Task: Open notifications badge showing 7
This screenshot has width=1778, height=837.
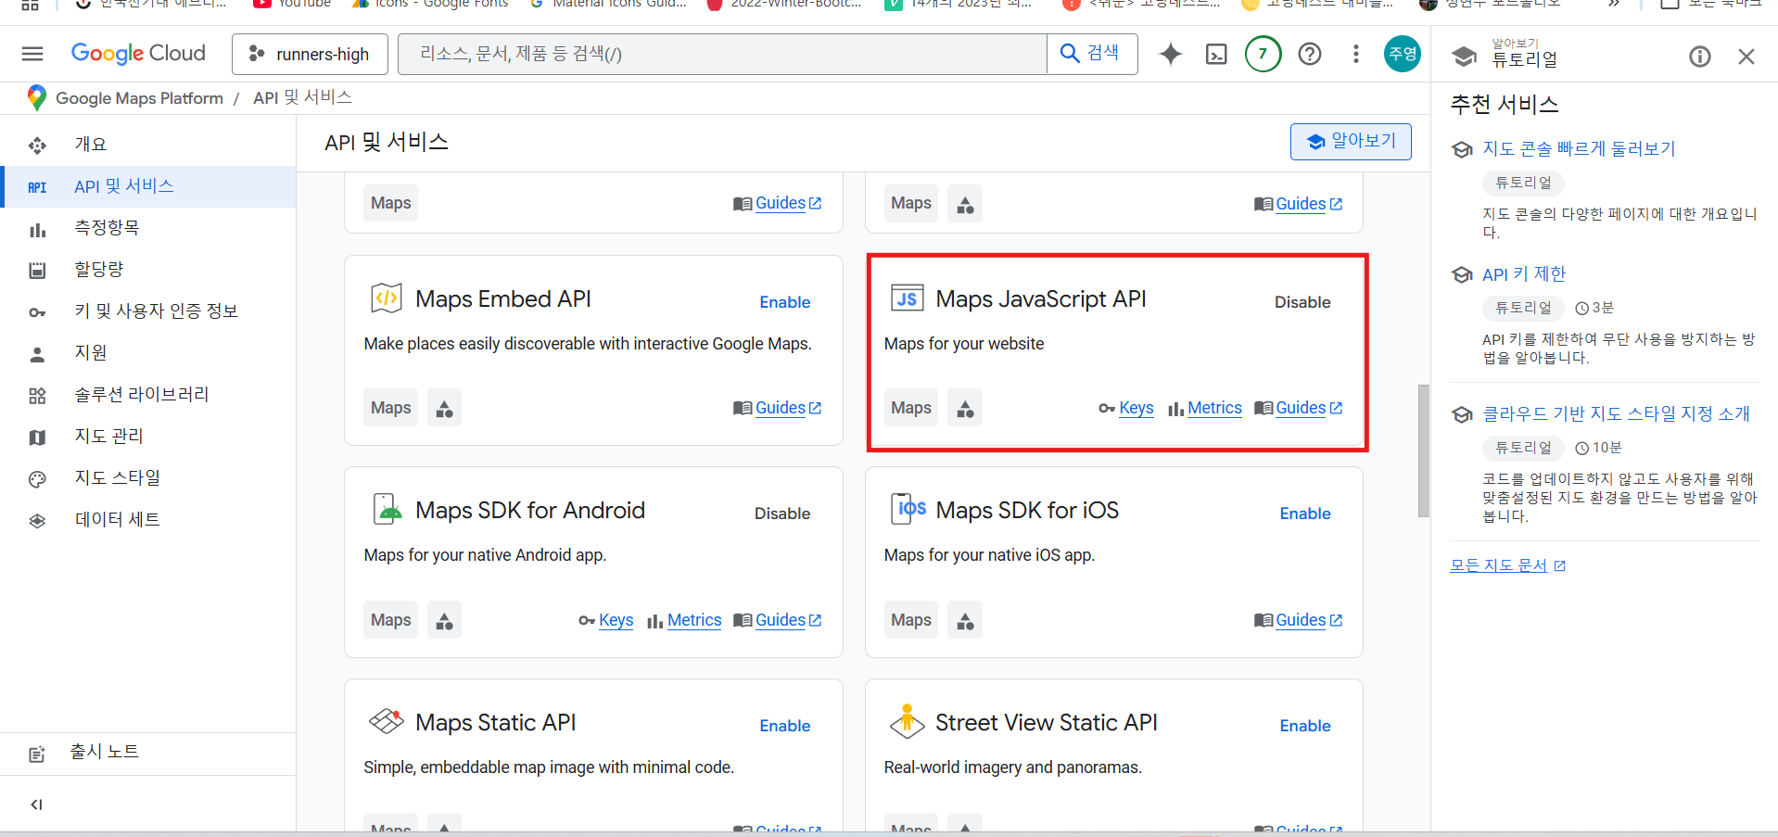Action: (1263, 54)
